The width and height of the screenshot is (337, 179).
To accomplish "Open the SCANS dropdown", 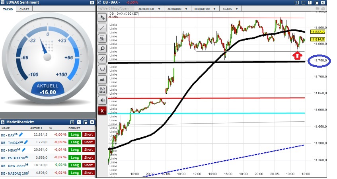I will (x=230, y=9).
